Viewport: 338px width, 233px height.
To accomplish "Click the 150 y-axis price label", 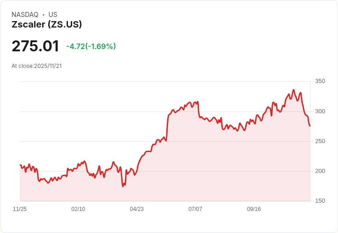I will click(320, 201).
